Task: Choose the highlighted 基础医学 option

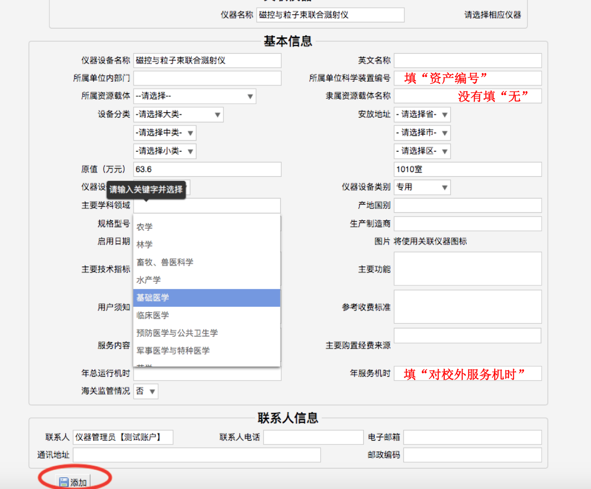Action: tap(207, 298)
